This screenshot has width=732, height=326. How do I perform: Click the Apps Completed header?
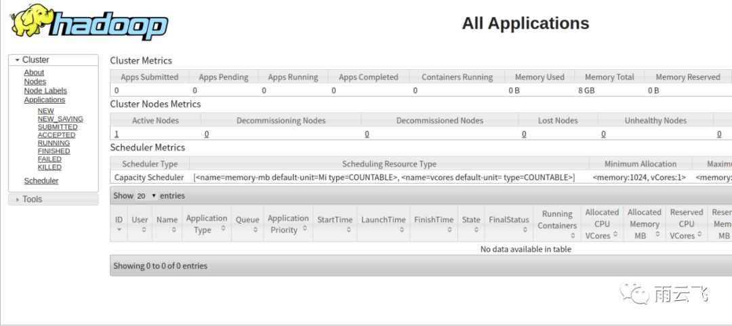[368, 77]
